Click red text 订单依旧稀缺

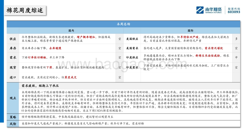tap(37, 58)
